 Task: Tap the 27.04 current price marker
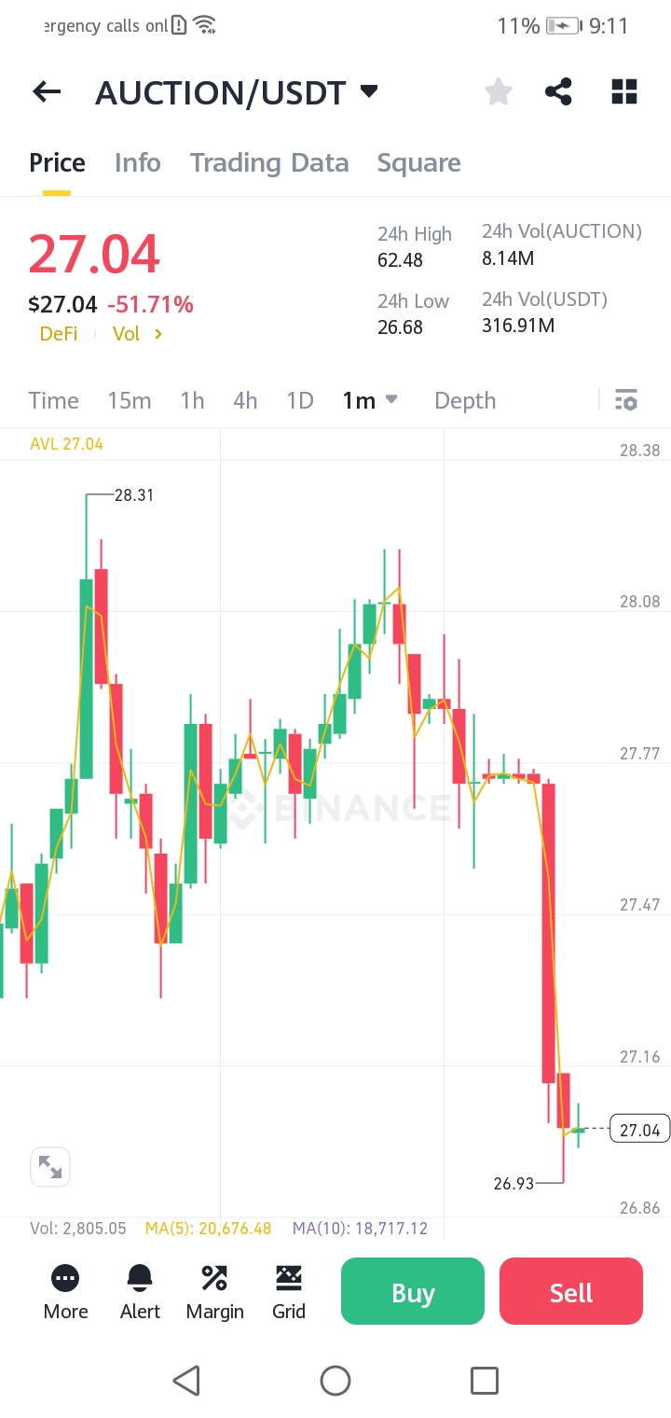(639, 1131)
